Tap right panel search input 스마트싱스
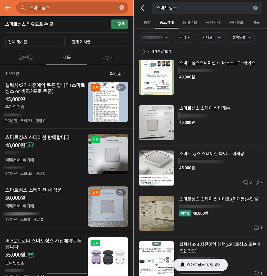This screenshot has width=267, height=276. click(x=207, y=8)
